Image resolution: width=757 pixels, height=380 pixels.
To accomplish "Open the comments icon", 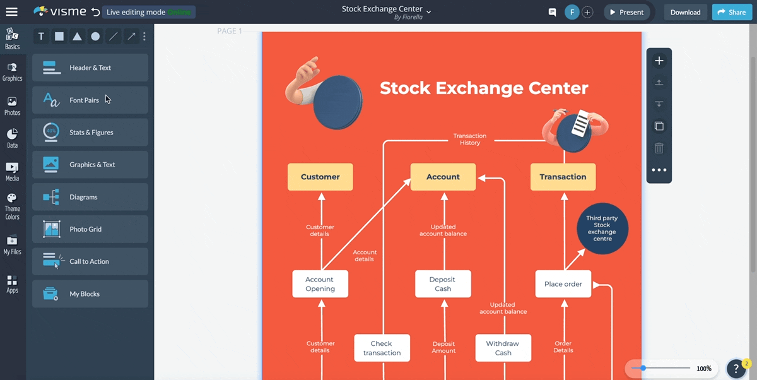I will 553,12.
